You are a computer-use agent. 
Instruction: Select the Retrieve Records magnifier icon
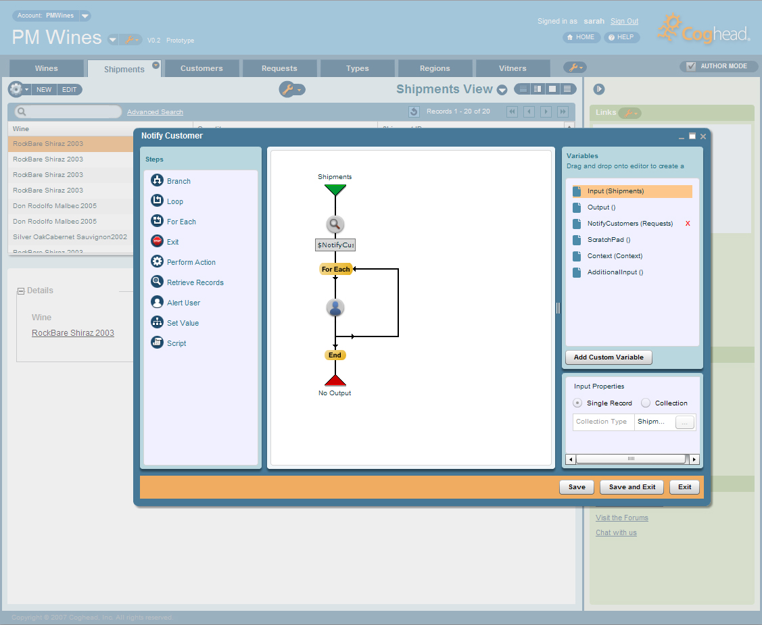(157, 282)
